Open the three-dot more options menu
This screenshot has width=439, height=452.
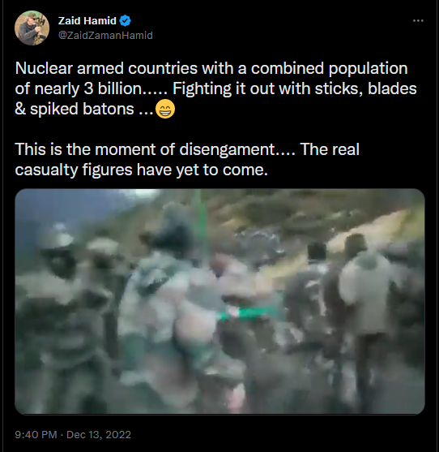[x=418, y=21]
